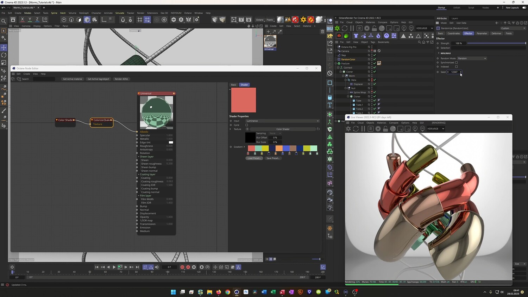Toggle the Cycle checkbox in Shader Properties

(247, 125)
